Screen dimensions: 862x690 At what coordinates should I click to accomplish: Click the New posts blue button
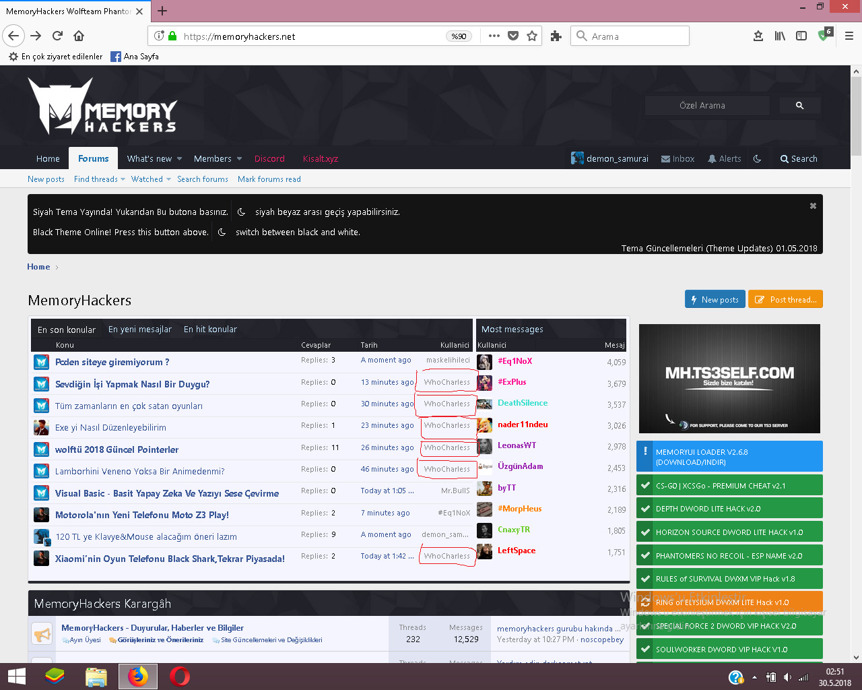pos(715,299)
